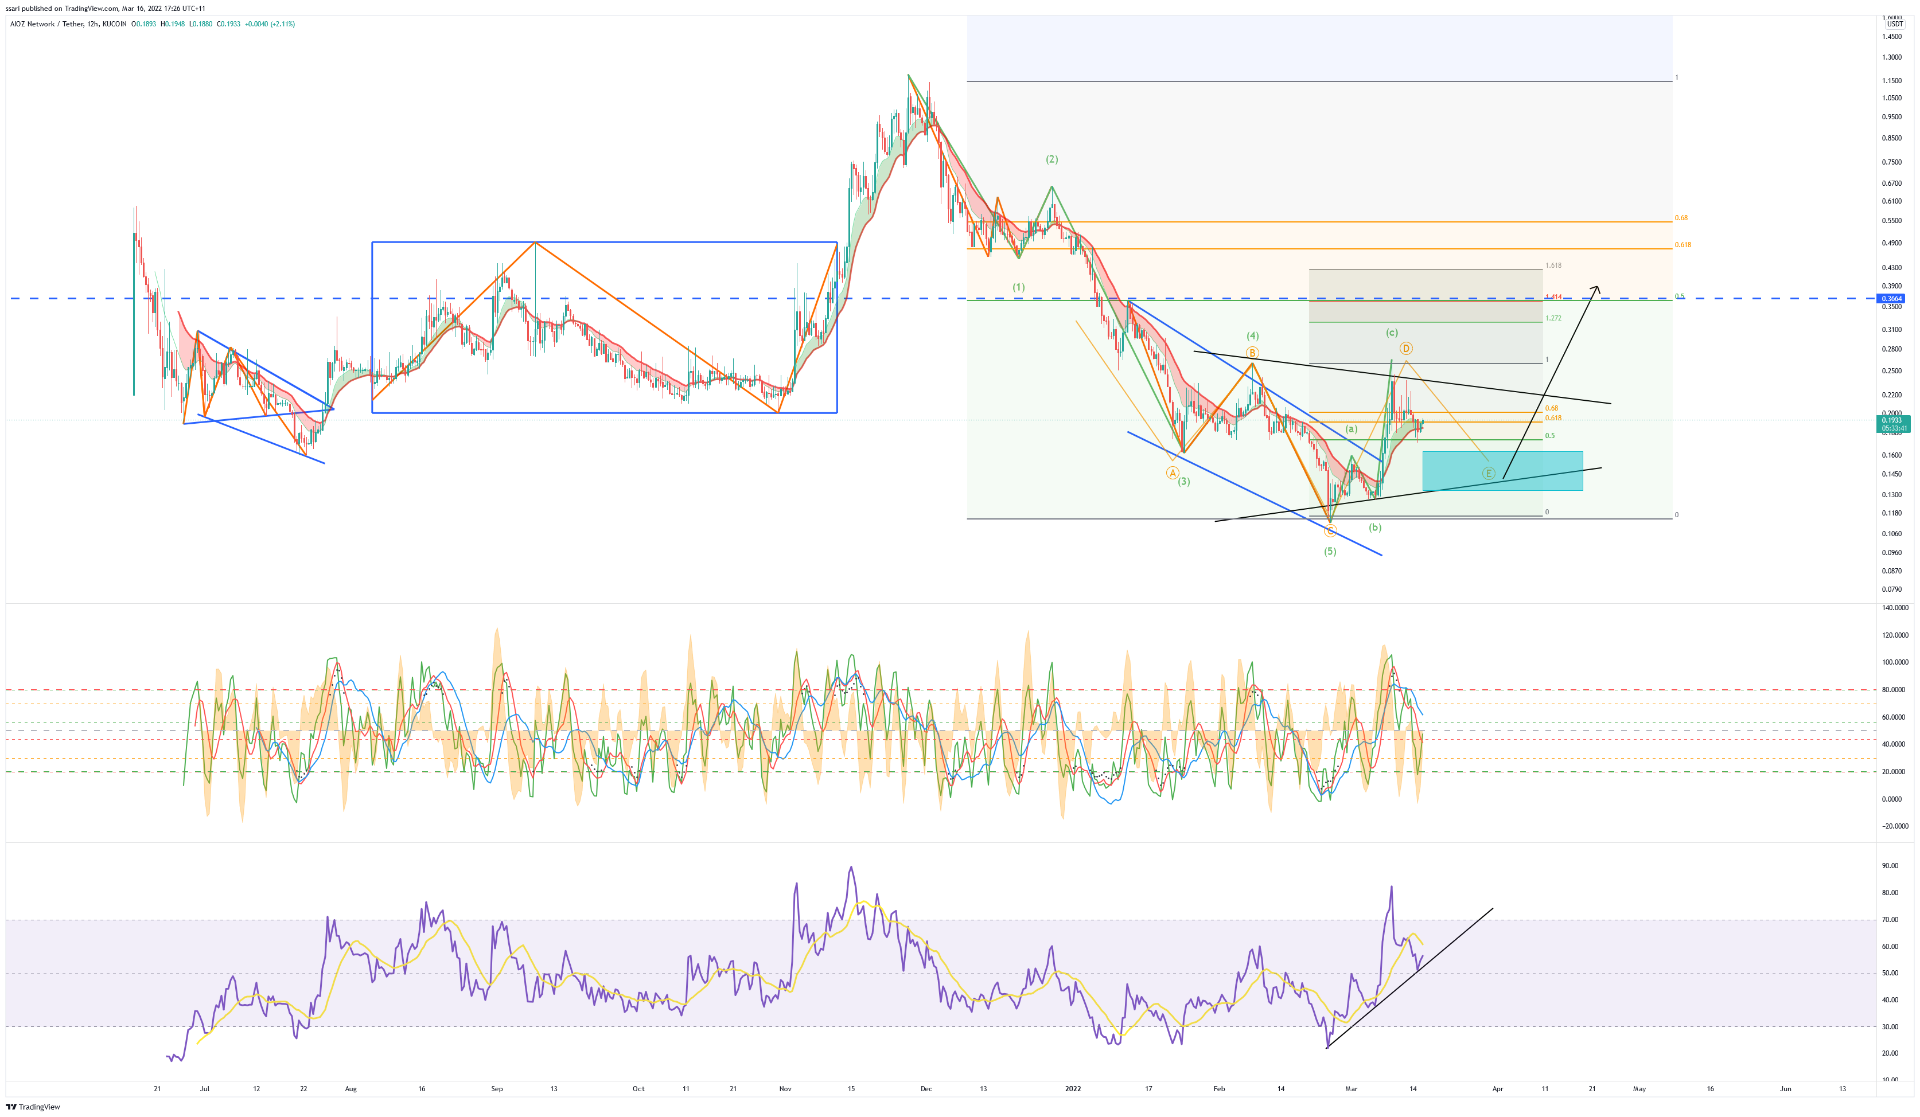The width and height of the screenshot is (1920, 1117).
Task: Select the circled orange B label
Action: tap(1252, 353)
